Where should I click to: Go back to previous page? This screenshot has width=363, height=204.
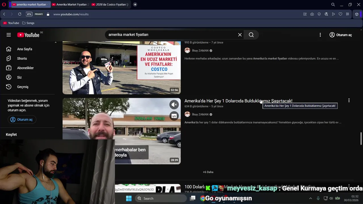(4, 14)
